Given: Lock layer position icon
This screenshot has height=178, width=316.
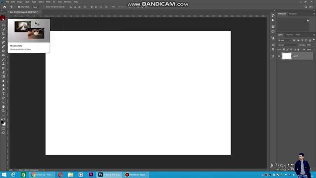Looking at the screenshot, I should pyautogui.click(x=291, y=49).
